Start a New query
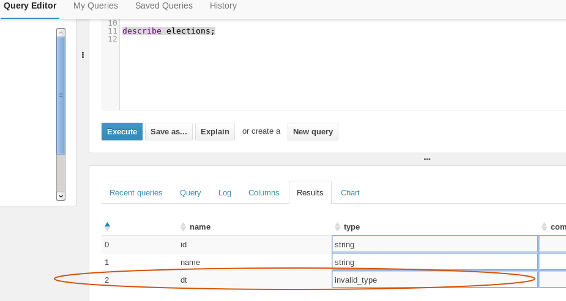The image size is (566, 301). point(313,131)
